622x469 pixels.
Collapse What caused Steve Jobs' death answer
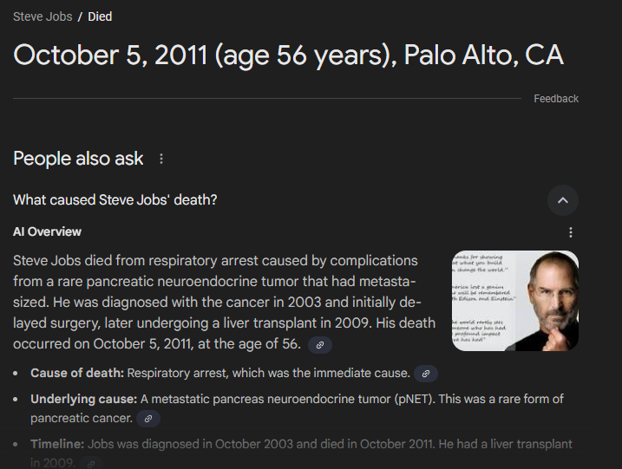coord(562,200)
